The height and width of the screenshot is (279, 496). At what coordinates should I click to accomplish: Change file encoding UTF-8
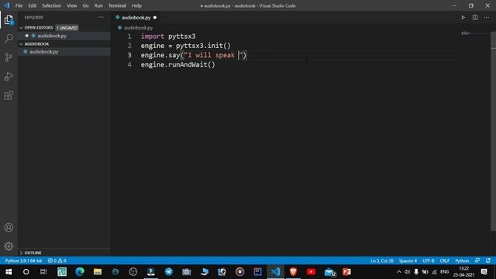(x=429, y=260)
